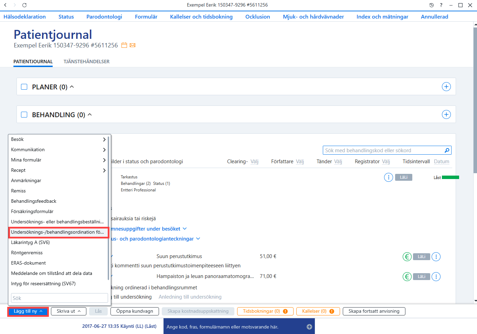Screen dimensions: 477x334
Task: Click euro icon on Suun perustutkimus row
Action: pyautogui.click(x=407, y=257)
